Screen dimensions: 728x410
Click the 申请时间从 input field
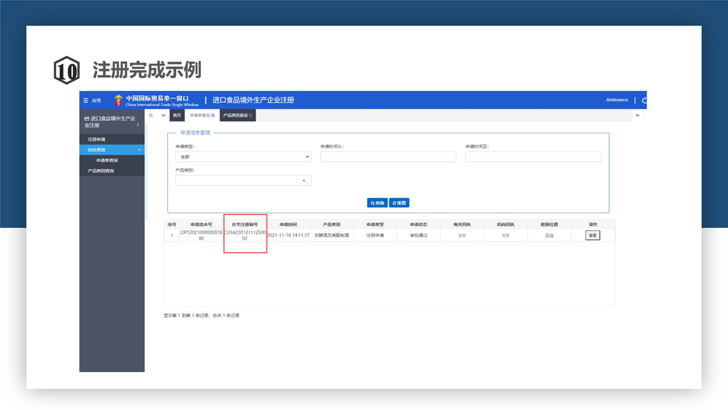pyautogui.click(x=388, y=157)
